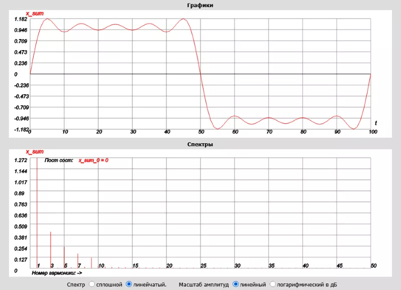Click the 'x_sum_0 = 0' constant component text
401x290 pixels.
[x=93, y=160]
